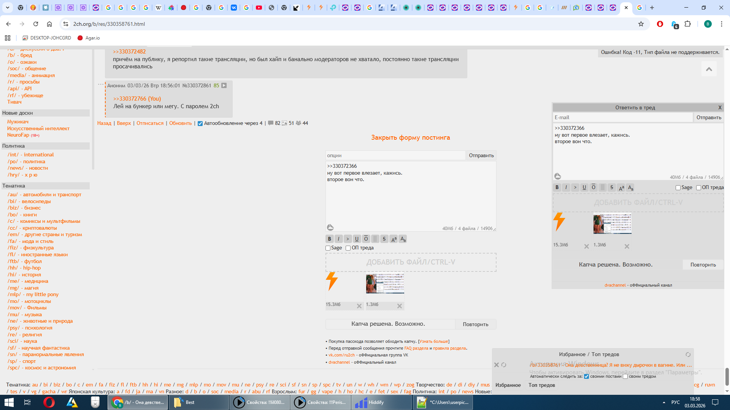Select the Избранное tab at bottom
The width and height of the screenshot is (730, 410).
508,385
